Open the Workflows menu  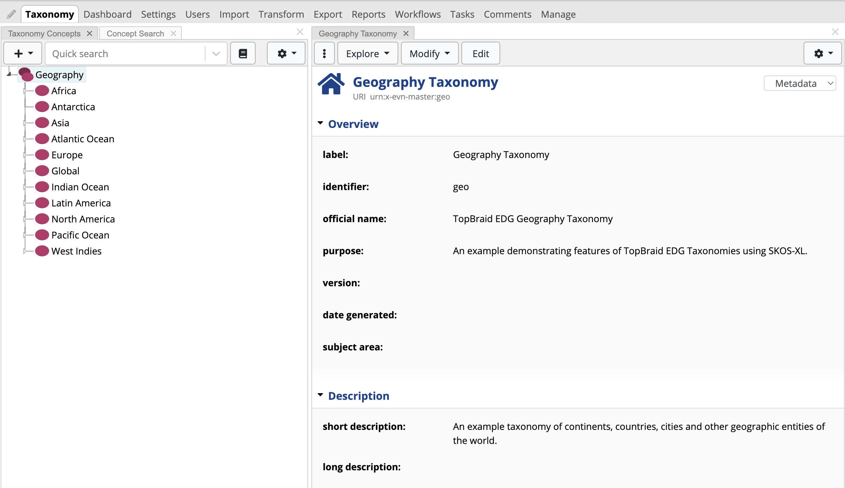pyautogui.click(x=417, y=14)
